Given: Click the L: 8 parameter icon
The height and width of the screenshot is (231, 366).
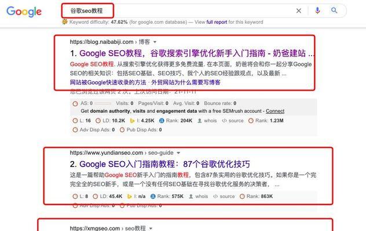Looking at the screenshot, I should click(x=75, y=196).
